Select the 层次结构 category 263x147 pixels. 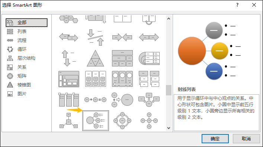click(26, 58)
